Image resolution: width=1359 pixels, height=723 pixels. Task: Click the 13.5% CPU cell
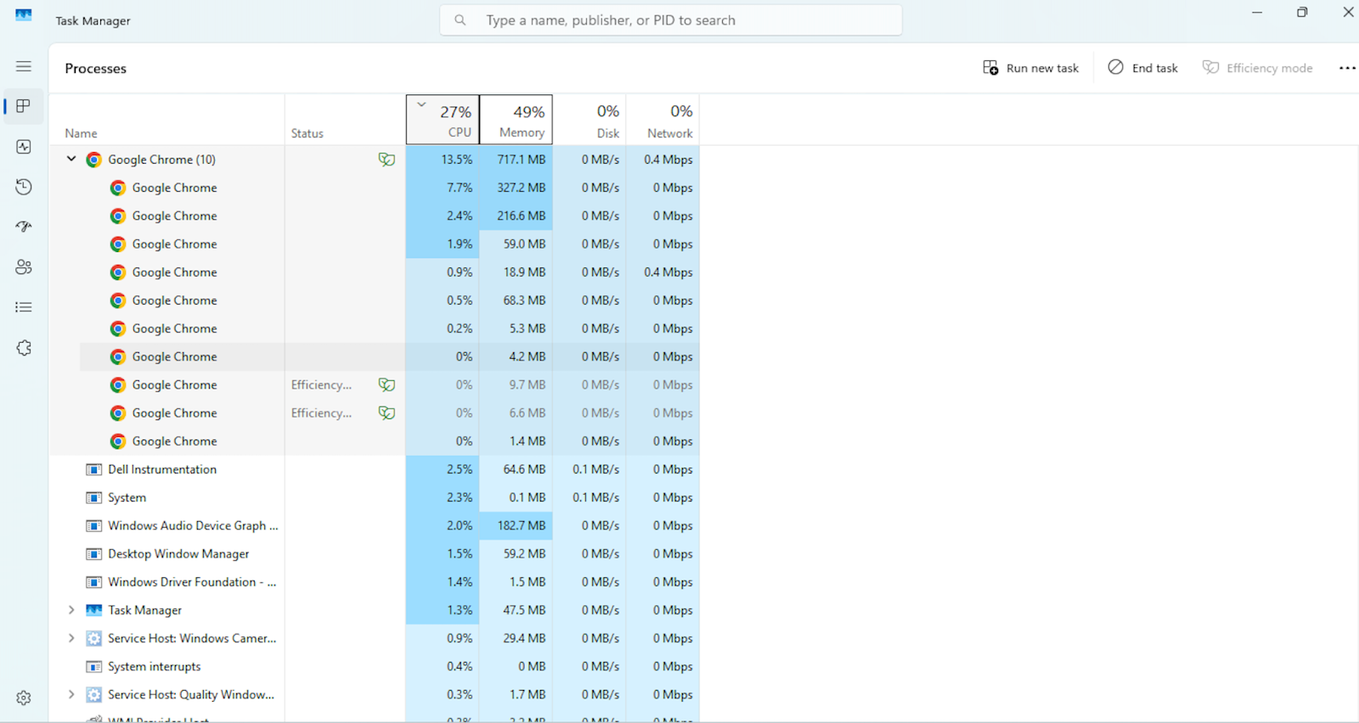tap(443, 160)
